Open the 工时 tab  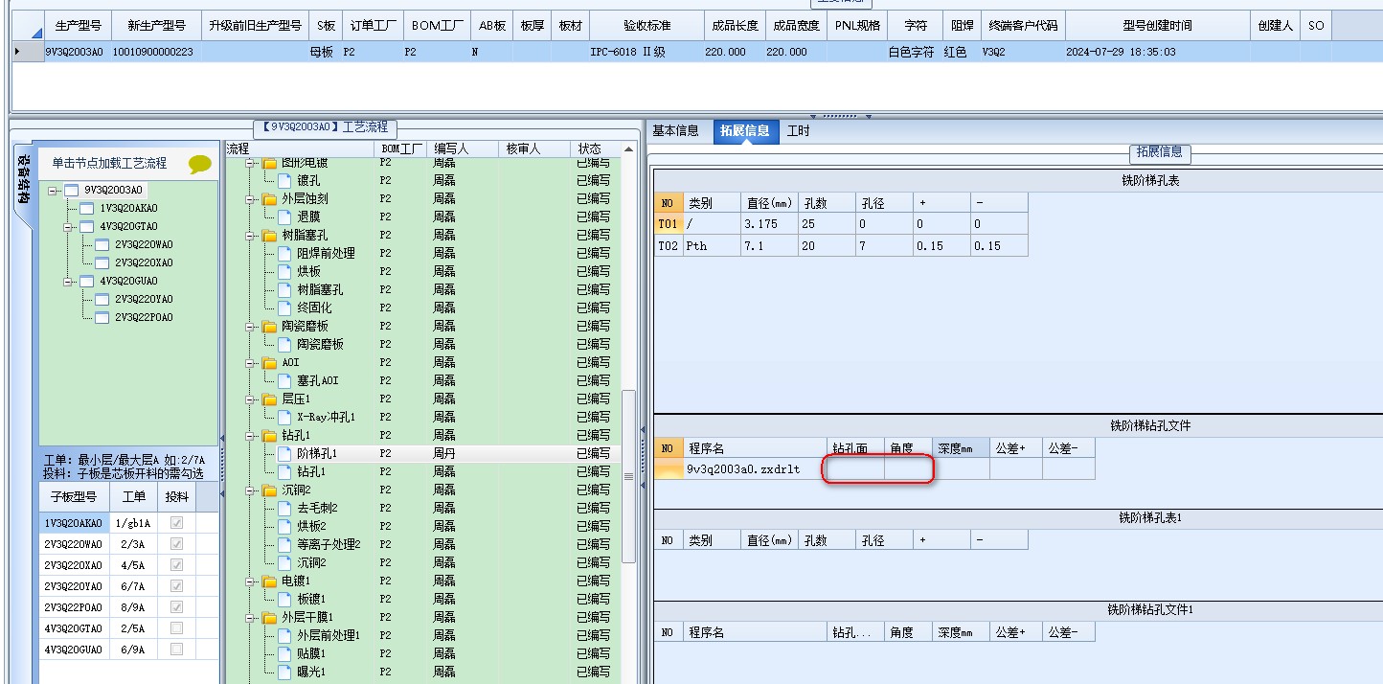pyautogui.click(x=798, y=131)
